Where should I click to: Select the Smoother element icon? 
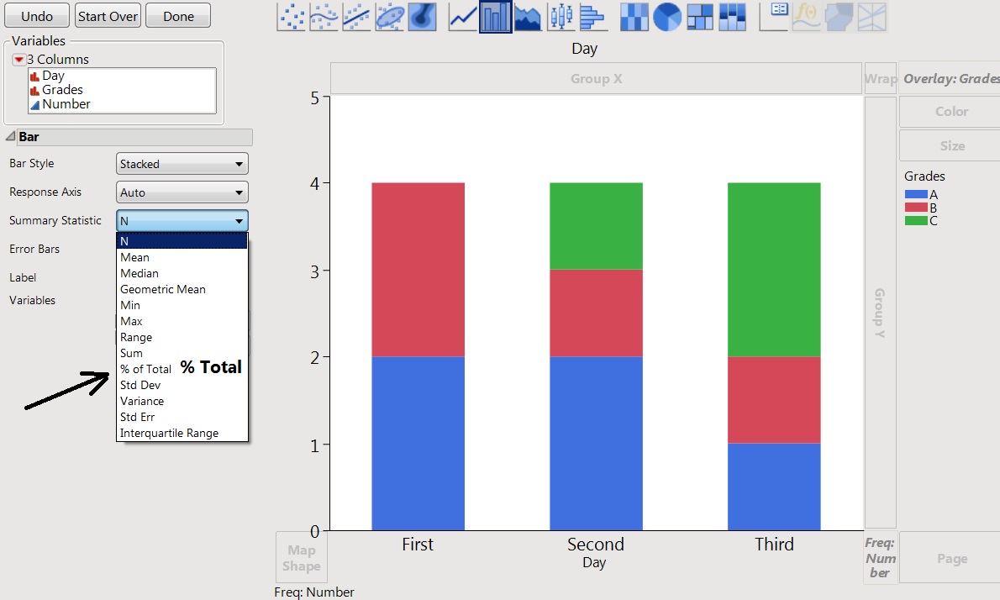[x=324, y=17]
